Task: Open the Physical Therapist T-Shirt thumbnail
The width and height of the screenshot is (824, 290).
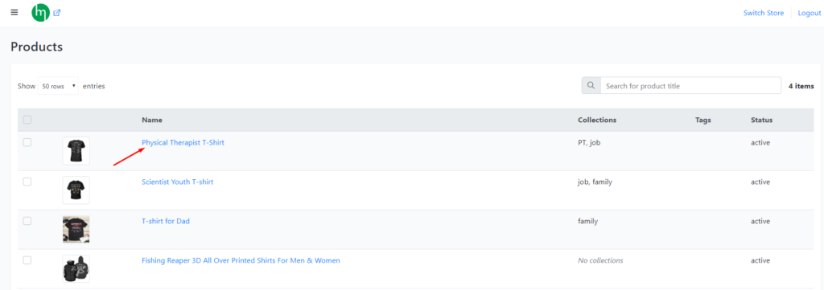Action: coord(76,151)
